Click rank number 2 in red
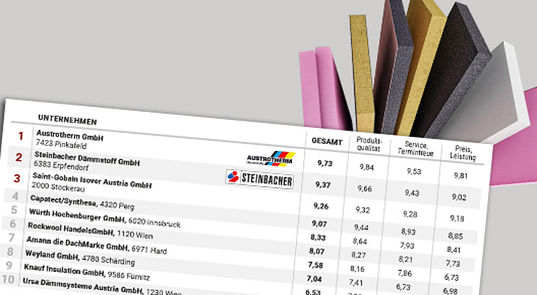The height and width of the screenshot is (295, 537). pos(18,157)
